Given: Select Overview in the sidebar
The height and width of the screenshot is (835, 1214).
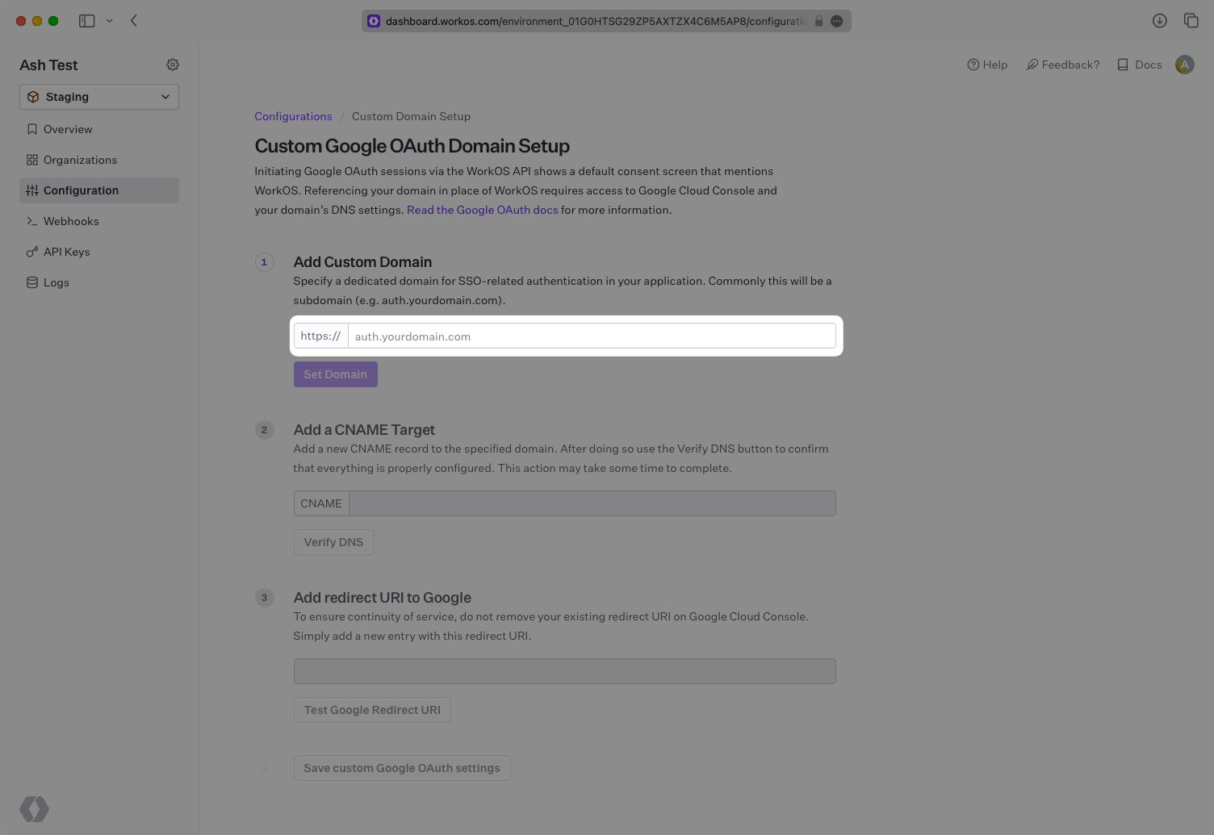Looking at the screenshot, I should (x=68, y=129).
